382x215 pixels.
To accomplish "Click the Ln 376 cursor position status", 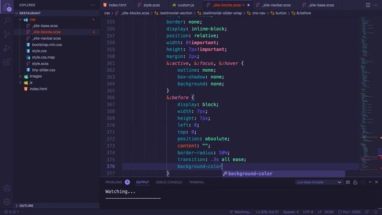I will (267, 212).
